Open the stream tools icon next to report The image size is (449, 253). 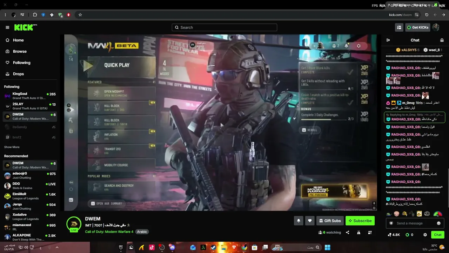(370, 232)
